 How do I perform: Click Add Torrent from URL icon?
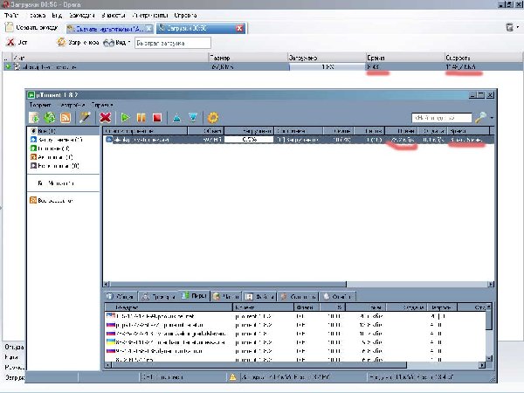(x=50, y=117)
